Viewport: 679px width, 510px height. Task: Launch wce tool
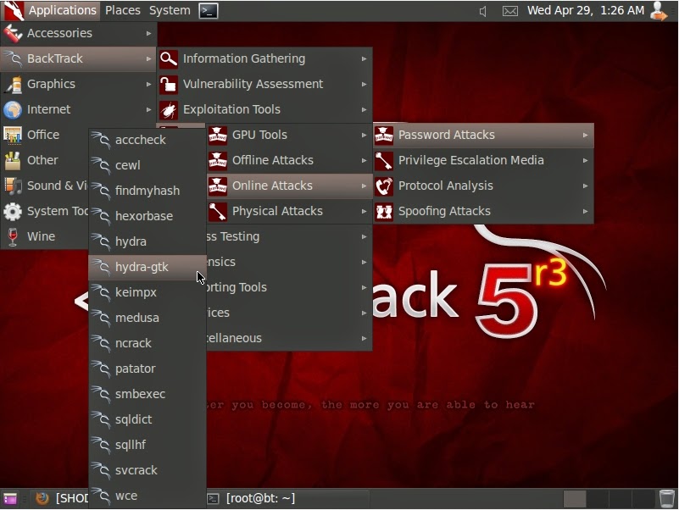(147, 496)
